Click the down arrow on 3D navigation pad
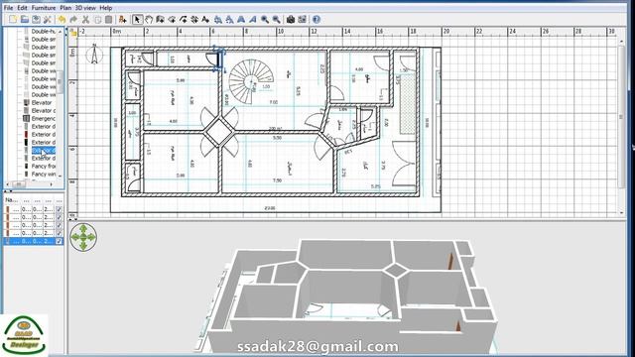635x357 pixels. (x=83, y=246)
